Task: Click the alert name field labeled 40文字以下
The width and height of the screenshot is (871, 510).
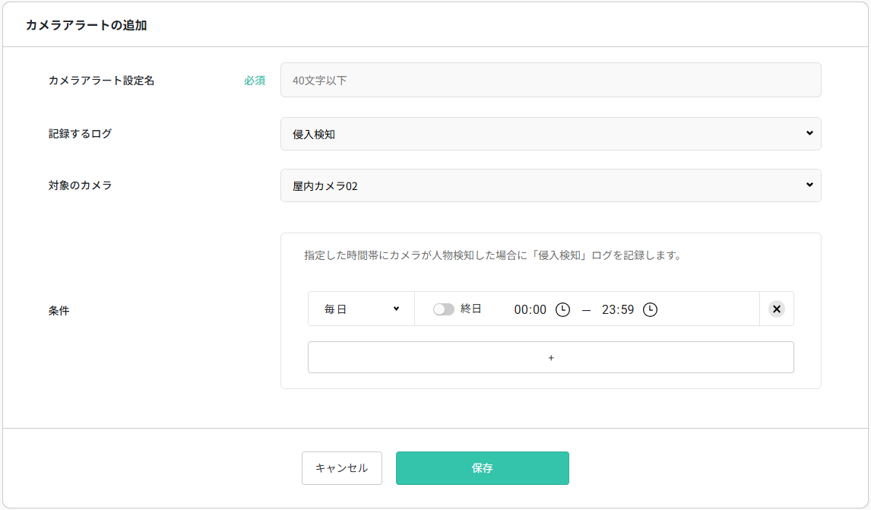Action: pyautogui.click(x=551, y=80)
